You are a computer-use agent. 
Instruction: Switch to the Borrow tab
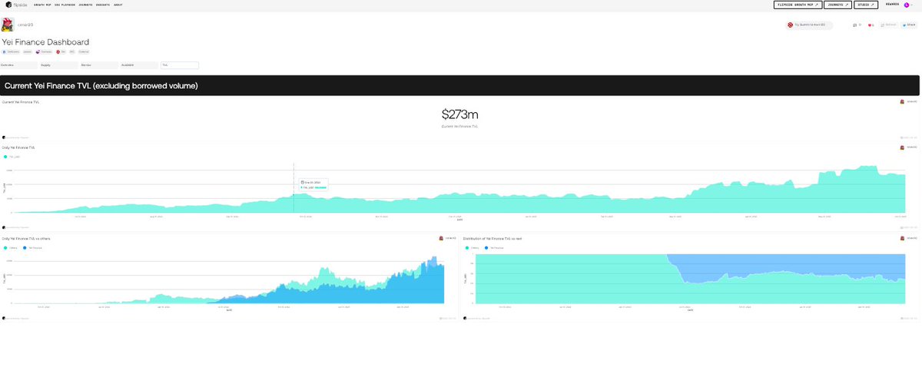[x=99, y=65]
